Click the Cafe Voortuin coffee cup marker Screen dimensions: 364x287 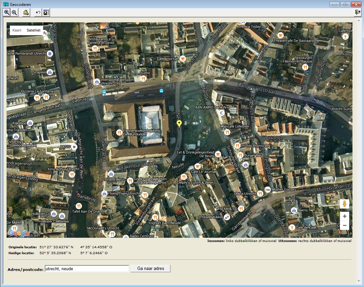pos(183,58)
